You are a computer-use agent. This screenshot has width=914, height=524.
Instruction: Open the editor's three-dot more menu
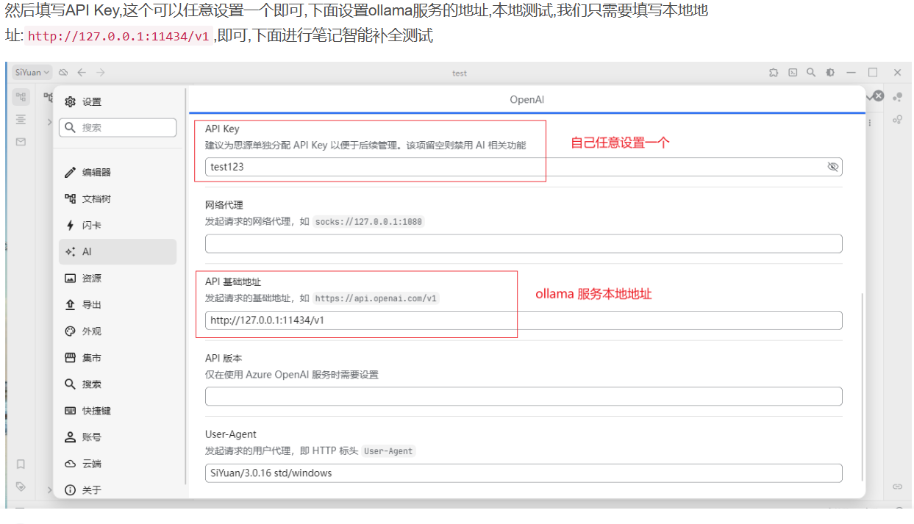pos(871,122)
